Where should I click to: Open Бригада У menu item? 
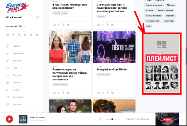pos(17,60)
